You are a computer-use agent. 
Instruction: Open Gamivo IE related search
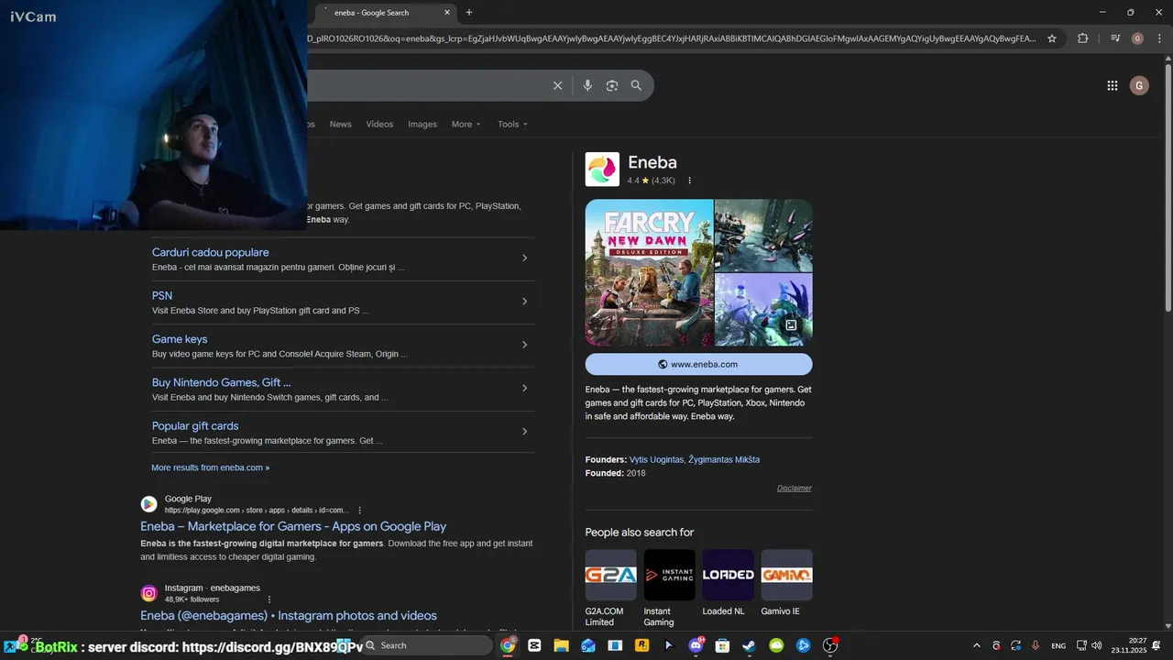coord(786,583)
